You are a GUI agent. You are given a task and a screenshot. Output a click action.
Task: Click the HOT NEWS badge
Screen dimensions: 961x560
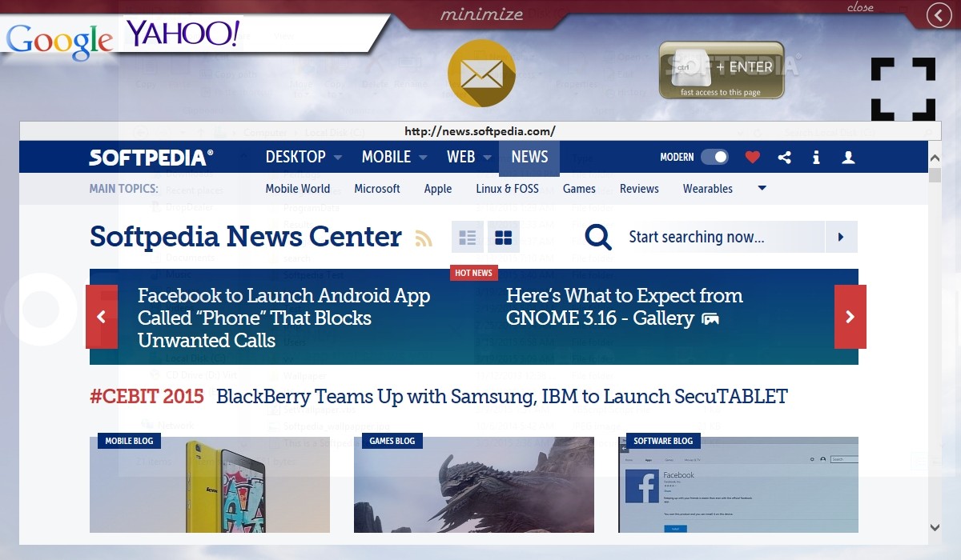coord(473,273)
